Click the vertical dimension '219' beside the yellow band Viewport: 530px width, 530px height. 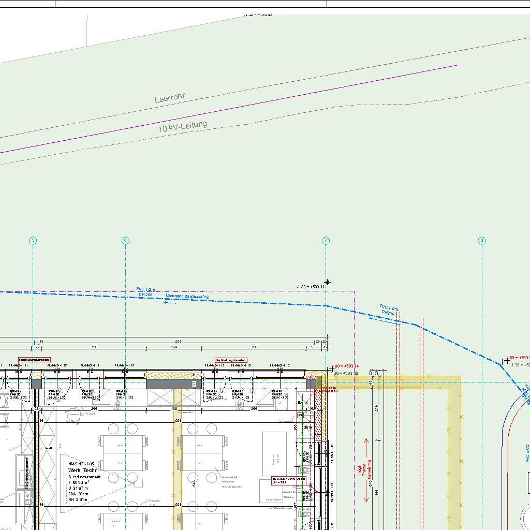point(376,408)
